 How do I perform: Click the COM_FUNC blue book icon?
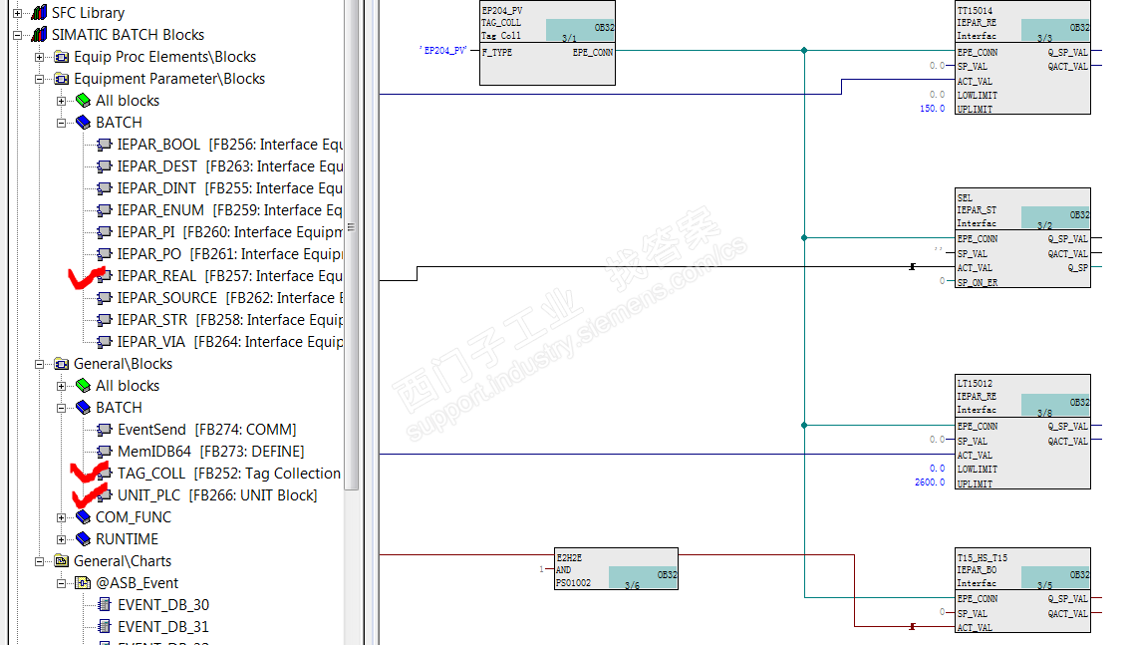point(83,517)
